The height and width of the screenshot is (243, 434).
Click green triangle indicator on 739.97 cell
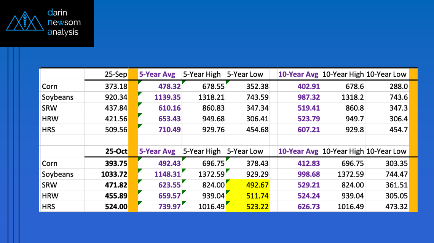[x=140, y=203]
